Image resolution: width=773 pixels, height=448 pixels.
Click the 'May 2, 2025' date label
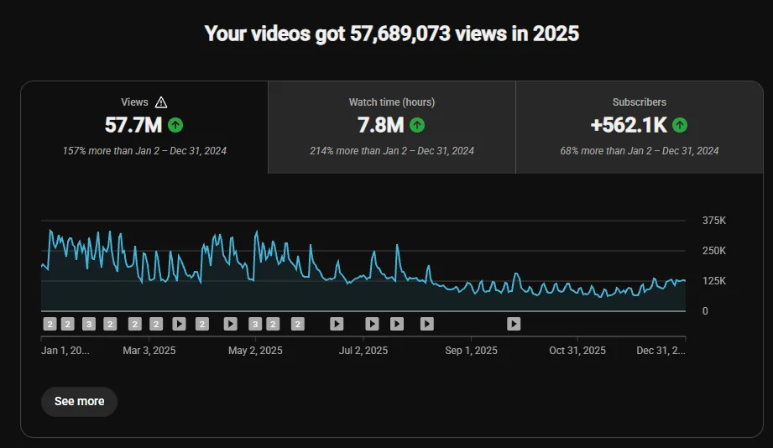click(x=255, y=351)
